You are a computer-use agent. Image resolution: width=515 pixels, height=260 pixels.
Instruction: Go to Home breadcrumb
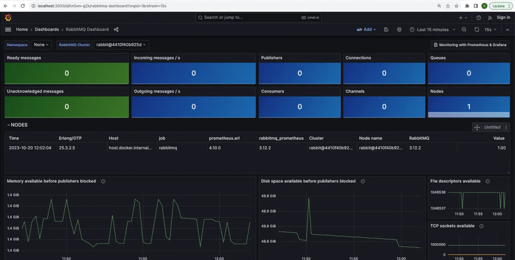click(x=22, y=30)
